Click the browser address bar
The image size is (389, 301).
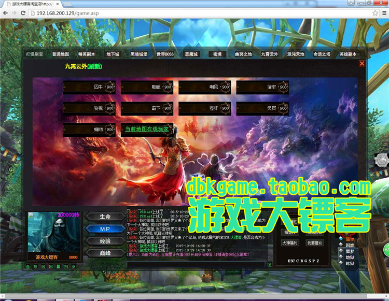(201, 13)
